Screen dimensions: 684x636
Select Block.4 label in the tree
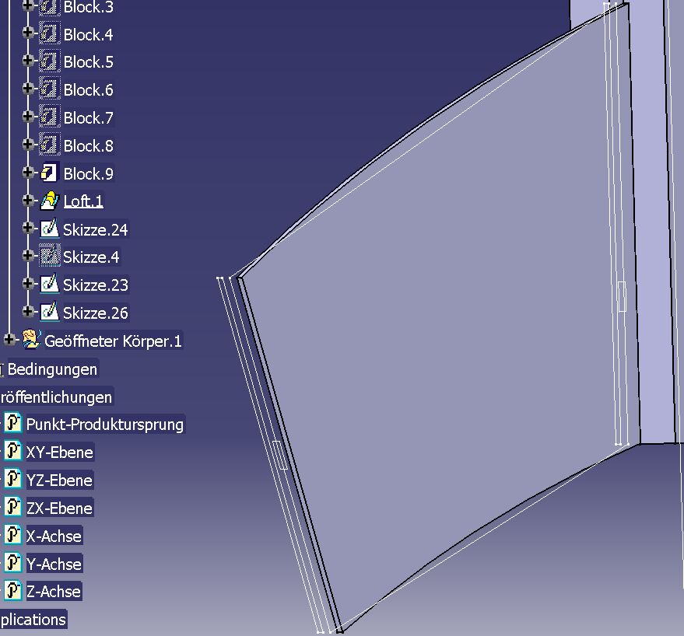coord(89,34)
